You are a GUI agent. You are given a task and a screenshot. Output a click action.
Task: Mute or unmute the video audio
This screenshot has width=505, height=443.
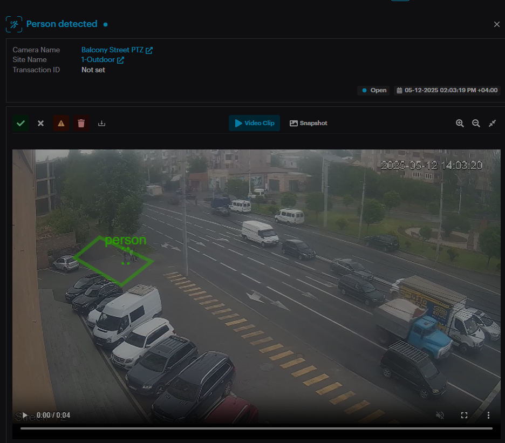[440, 415]
